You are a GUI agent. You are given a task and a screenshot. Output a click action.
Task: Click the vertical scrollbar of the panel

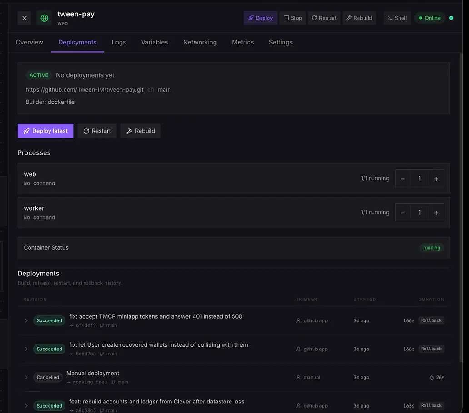461,207
